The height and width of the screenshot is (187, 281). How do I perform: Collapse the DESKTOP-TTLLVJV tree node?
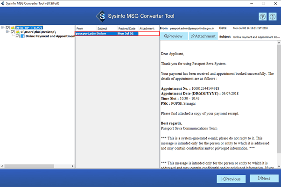tap(2, 27)
